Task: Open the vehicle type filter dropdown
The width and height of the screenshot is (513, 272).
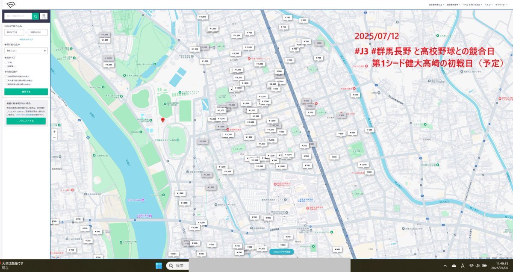Action: point(26,51)
